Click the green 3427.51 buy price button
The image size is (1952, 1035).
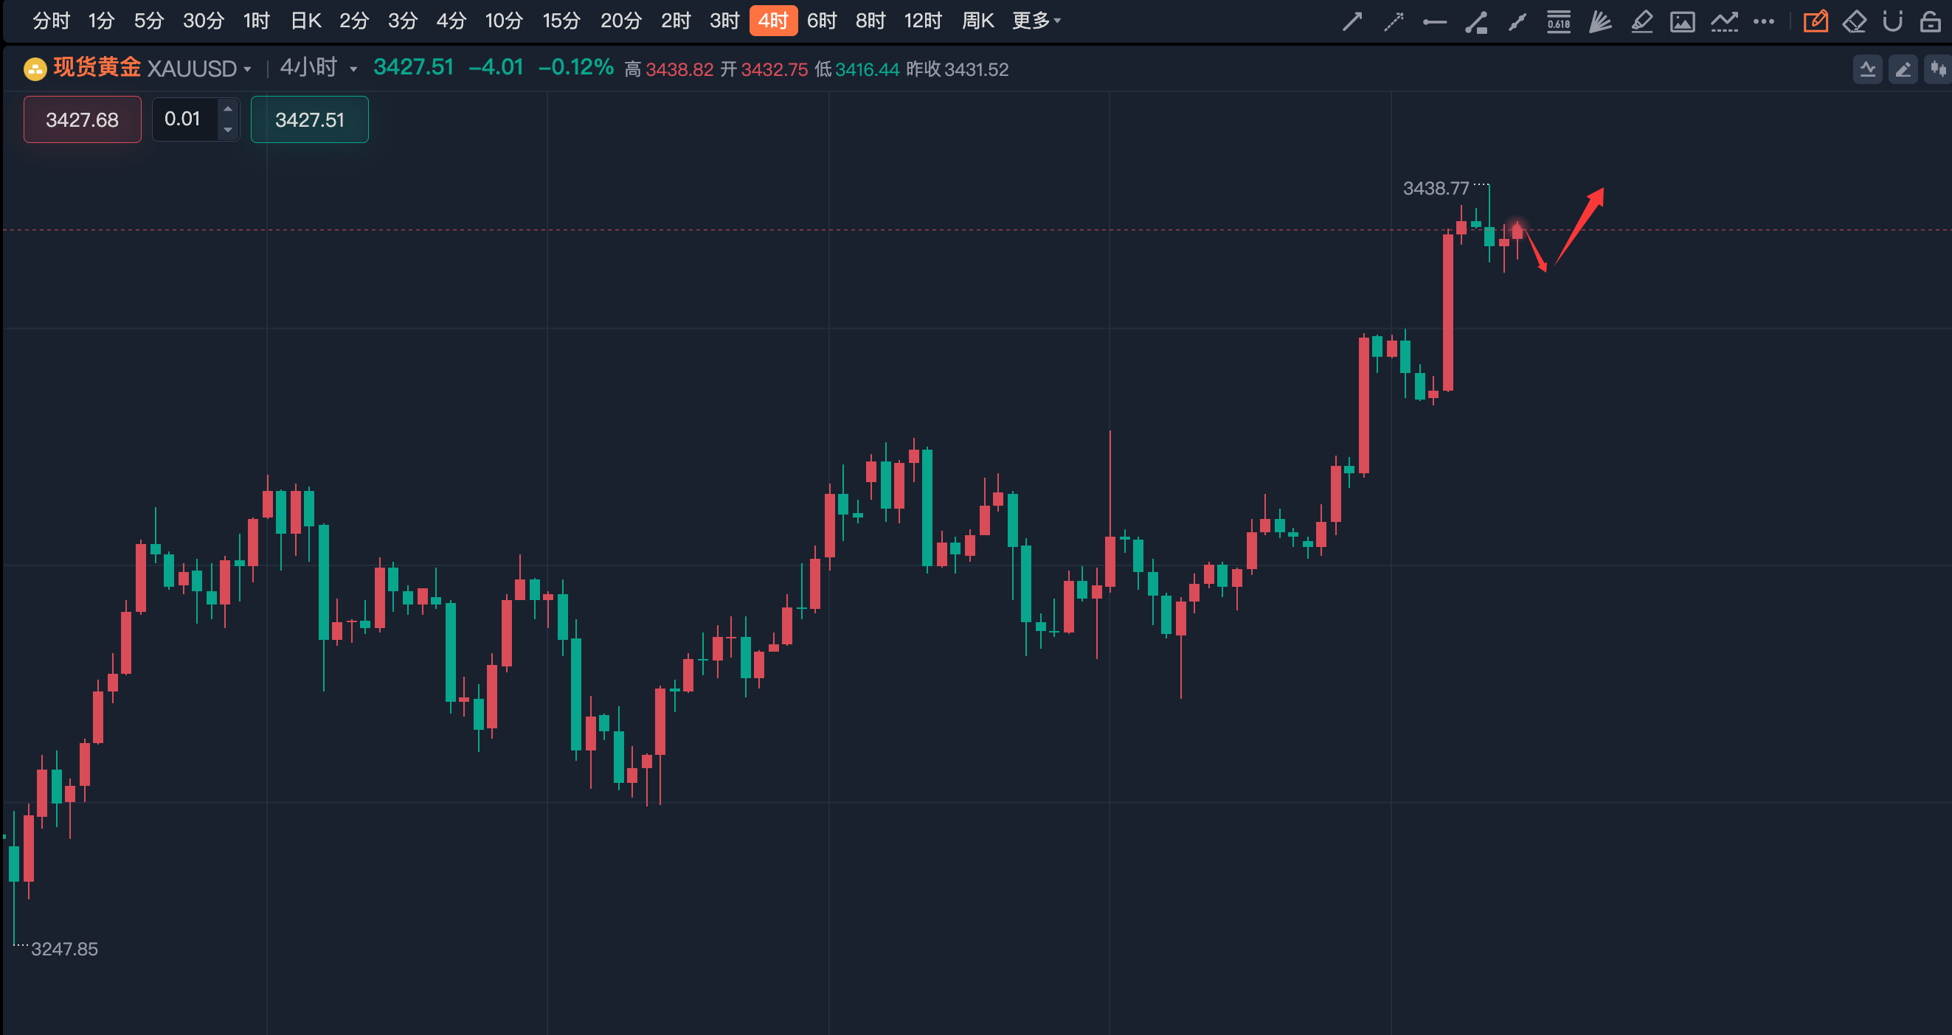coord(309,119)
